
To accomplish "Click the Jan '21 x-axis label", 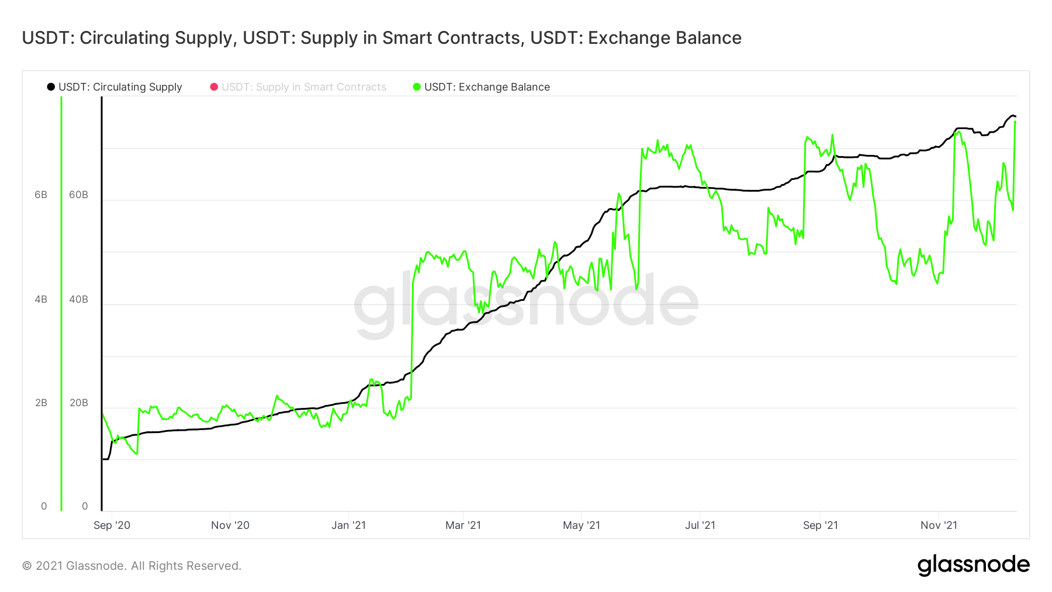I will tap(348, 525).
